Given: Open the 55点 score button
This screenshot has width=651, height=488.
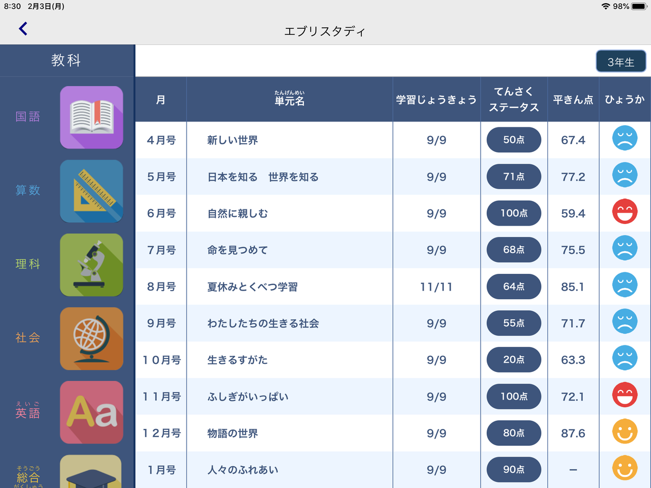Looking at the screenshot, I should (x=514, y=323).
